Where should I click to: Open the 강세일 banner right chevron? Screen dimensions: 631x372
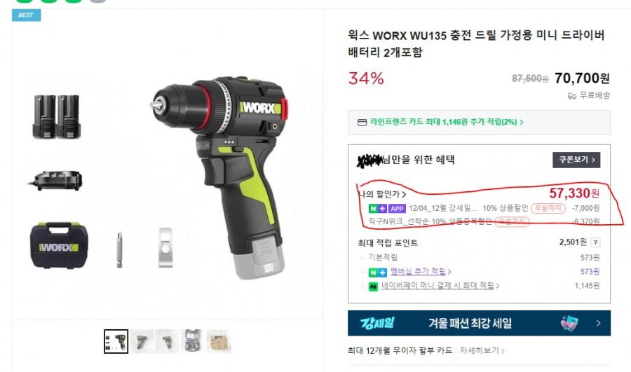point(599,323)
